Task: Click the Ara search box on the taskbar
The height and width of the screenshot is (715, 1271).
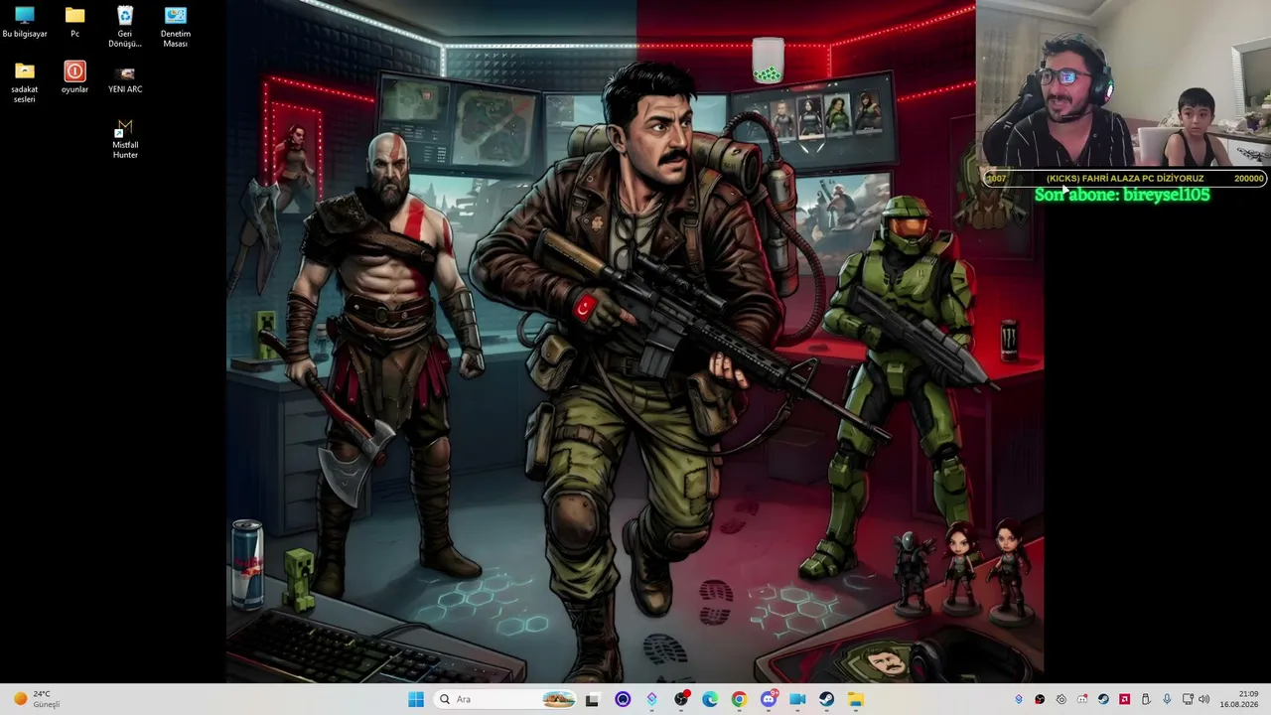Action: (x=506, y=699)
